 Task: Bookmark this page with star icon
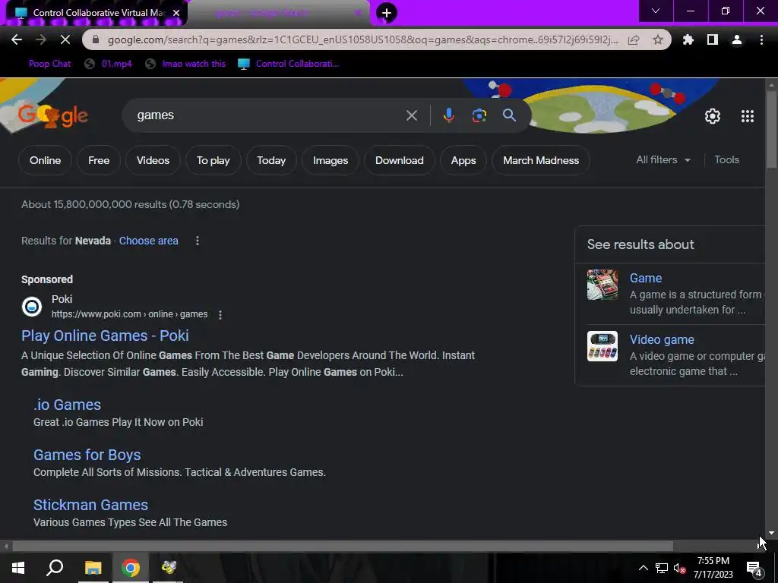658,39
